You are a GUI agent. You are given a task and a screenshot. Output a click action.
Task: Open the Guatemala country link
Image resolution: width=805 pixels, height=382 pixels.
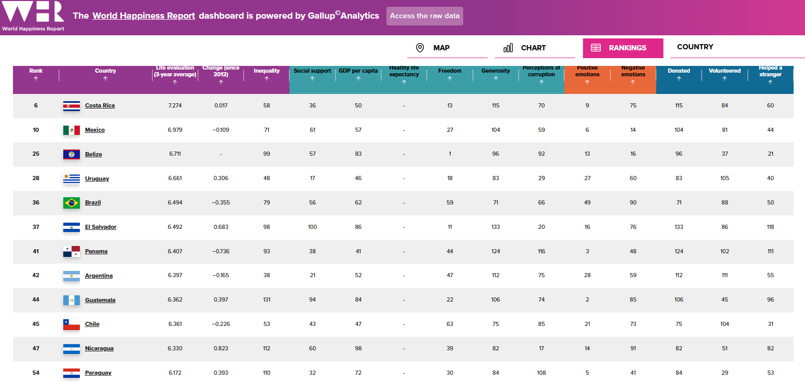pos(100,300)
